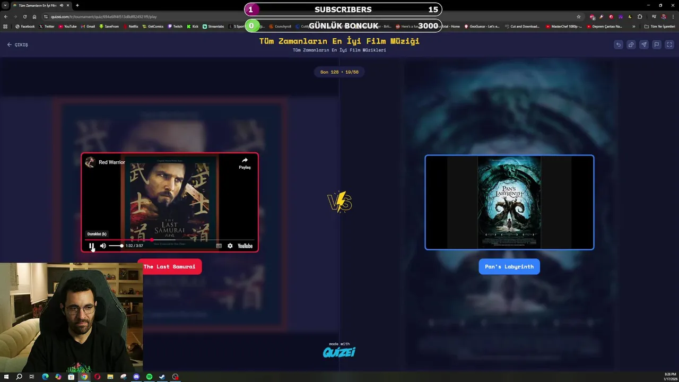679x382 pixels.
Task: Open the Windows Start menu
Action: click(6, 377)
